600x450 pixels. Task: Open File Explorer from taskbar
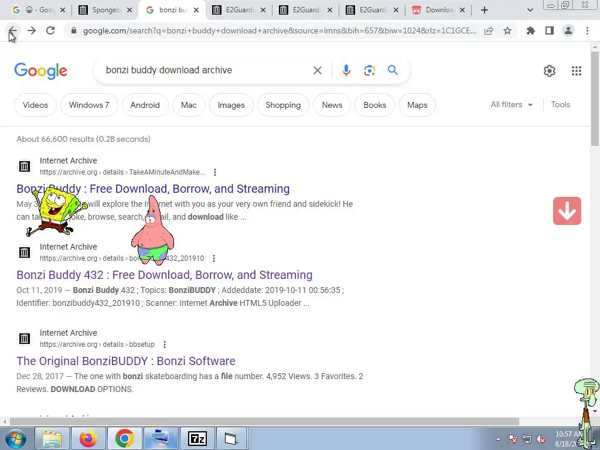52,438
